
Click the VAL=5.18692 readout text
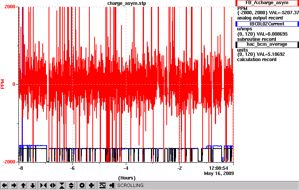pos(271,54)
